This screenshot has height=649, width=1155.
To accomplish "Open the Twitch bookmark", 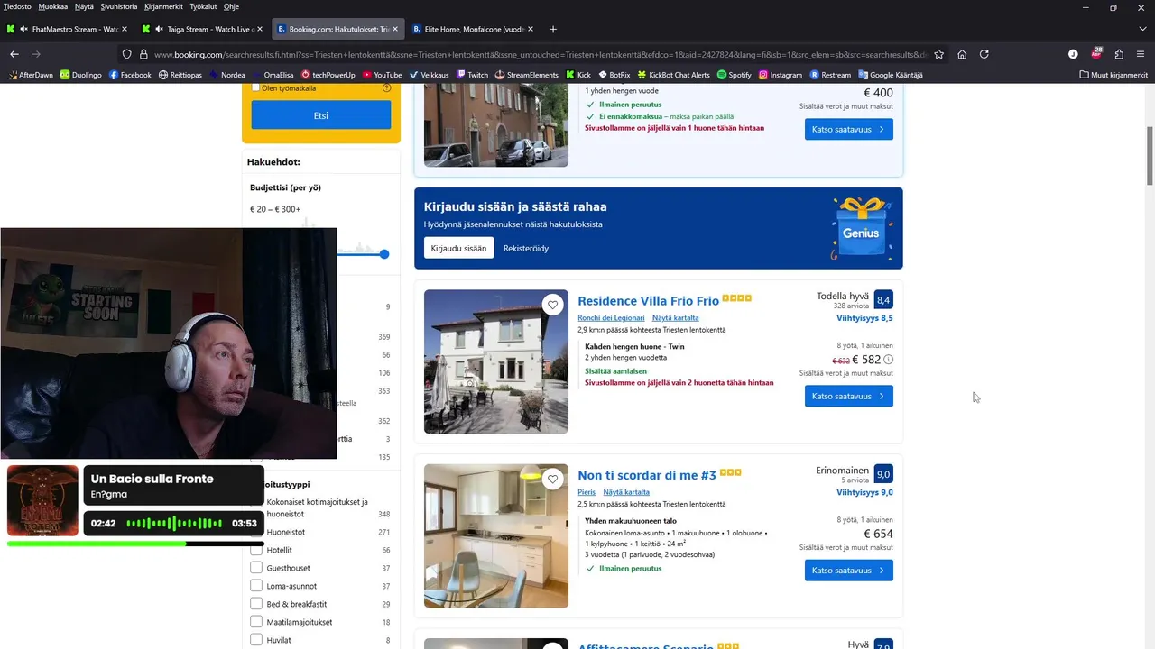I will [472, 75].
